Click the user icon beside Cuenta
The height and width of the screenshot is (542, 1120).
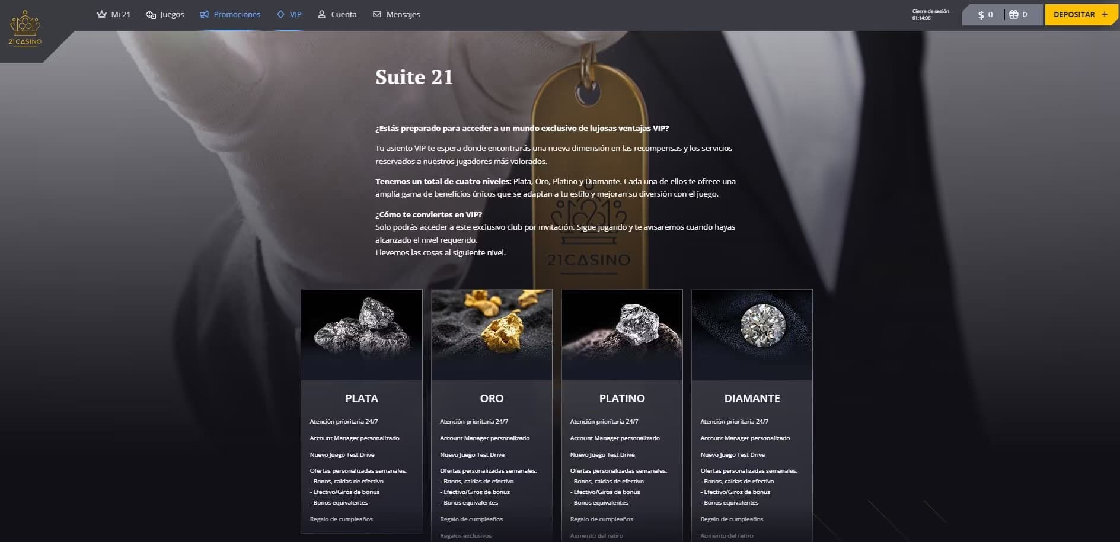coord(321,14)
